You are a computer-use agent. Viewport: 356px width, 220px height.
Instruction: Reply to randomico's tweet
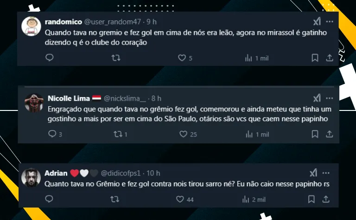49,58
